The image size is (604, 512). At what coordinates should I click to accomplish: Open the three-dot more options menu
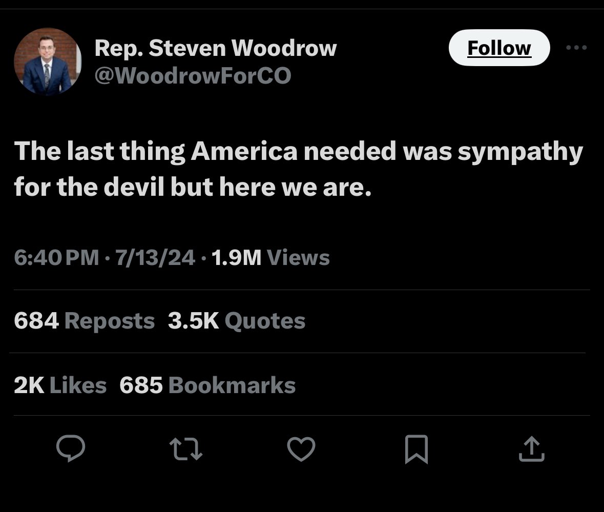pos(576,48)
